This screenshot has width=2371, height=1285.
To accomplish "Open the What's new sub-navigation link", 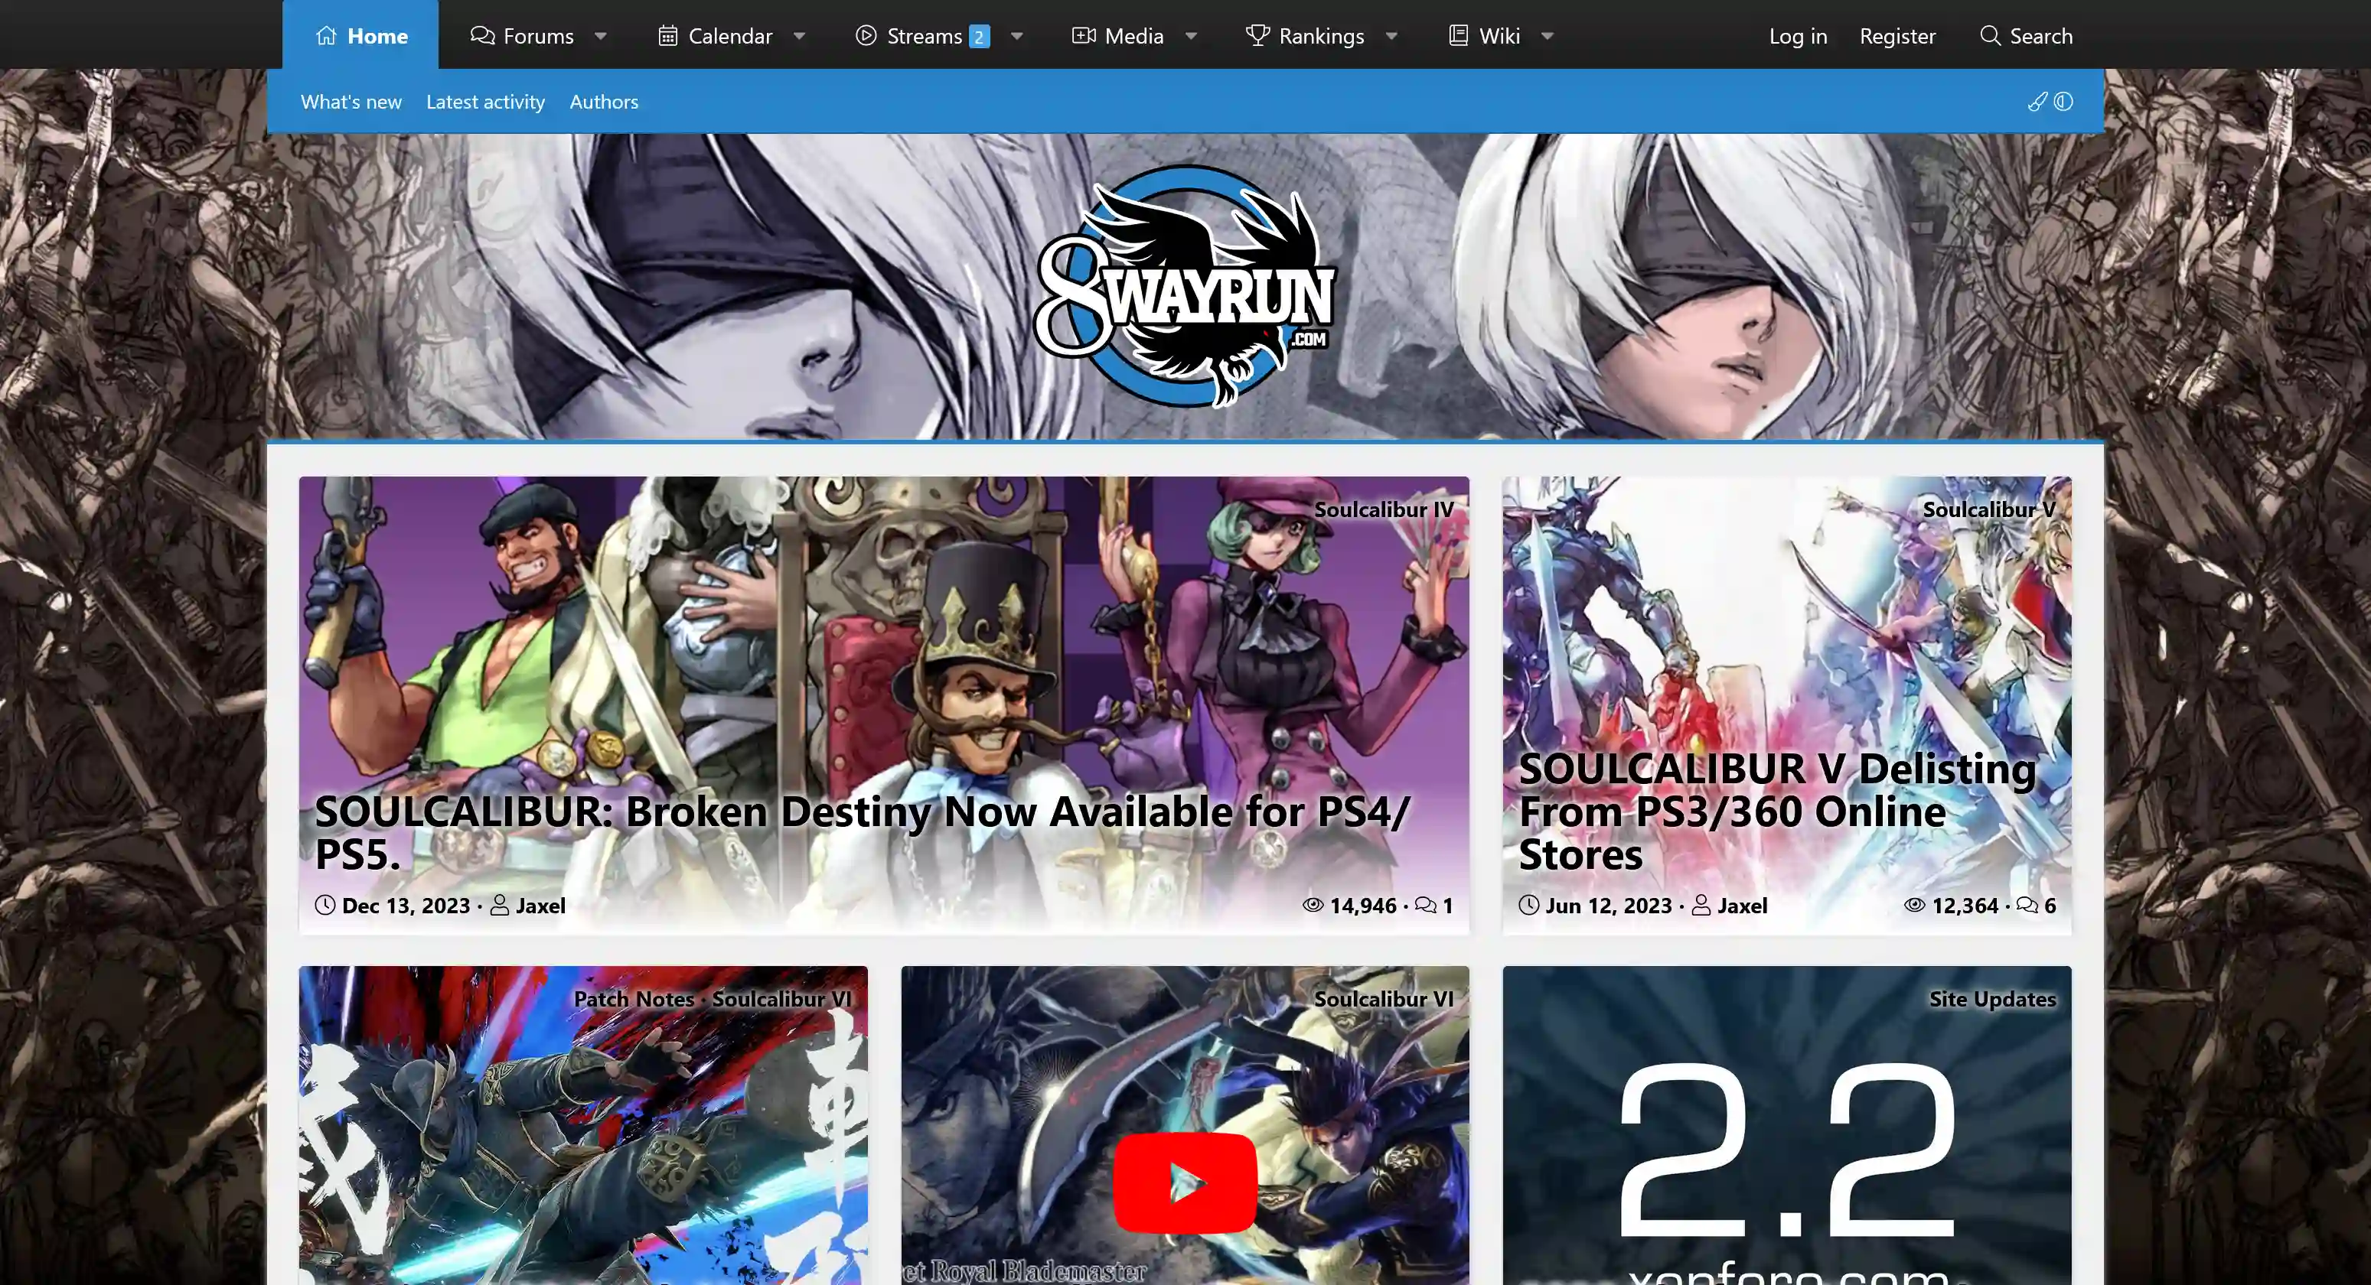I will pos(351,101).
